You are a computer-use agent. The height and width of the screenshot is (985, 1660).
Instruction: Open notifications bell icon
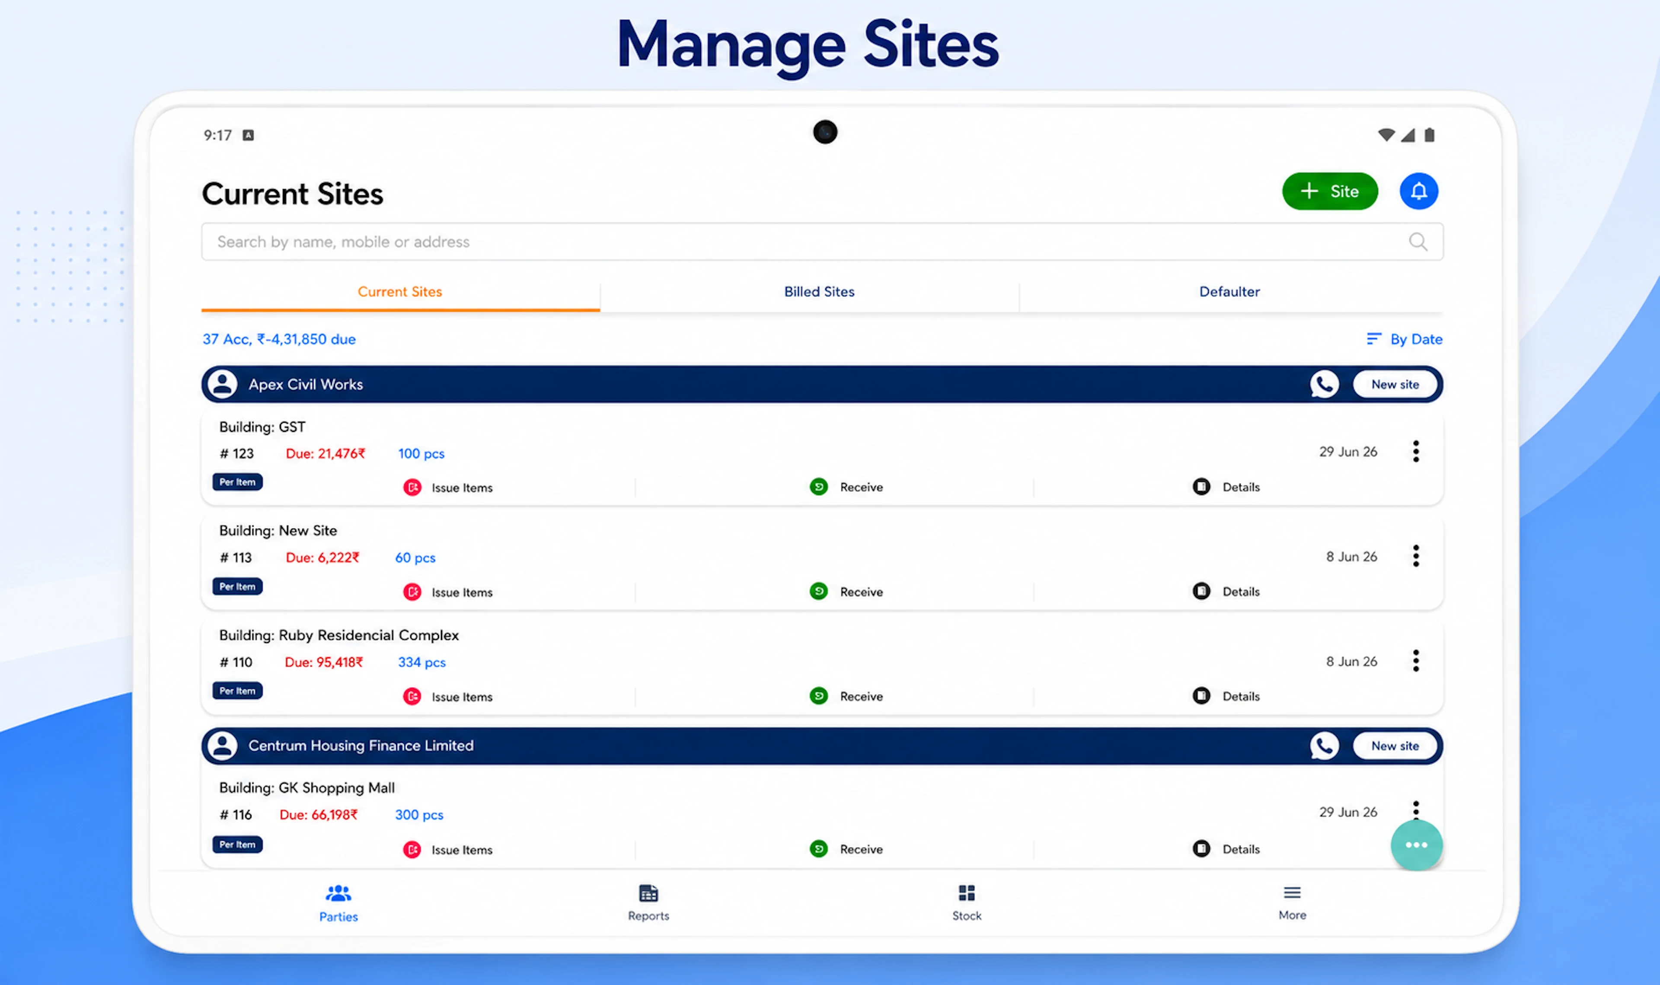[x=1418, y=191]
